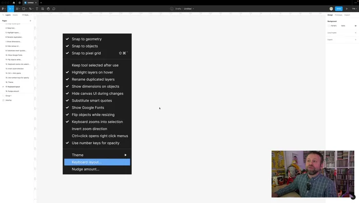Start the Present play icon
This screenshot has width=359, height=203.
pos(347,9)
